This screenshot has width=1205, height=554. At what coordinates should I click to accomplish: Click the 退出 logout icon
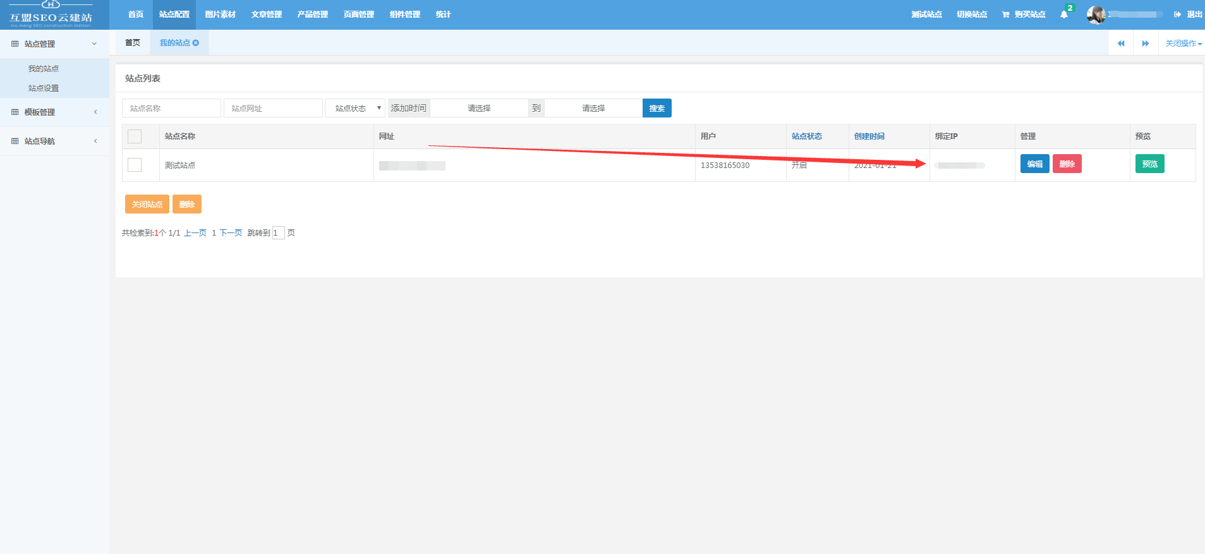pos(1177,15)
